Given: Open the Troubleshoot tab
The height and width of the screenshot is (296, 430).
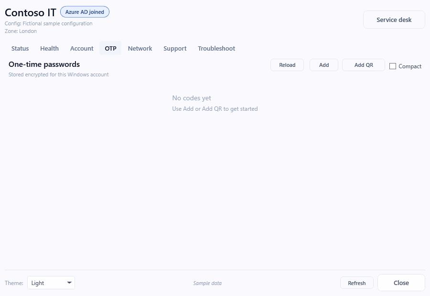Looking at the screenshot, I should pyautogui.click(x=216, y=49).
